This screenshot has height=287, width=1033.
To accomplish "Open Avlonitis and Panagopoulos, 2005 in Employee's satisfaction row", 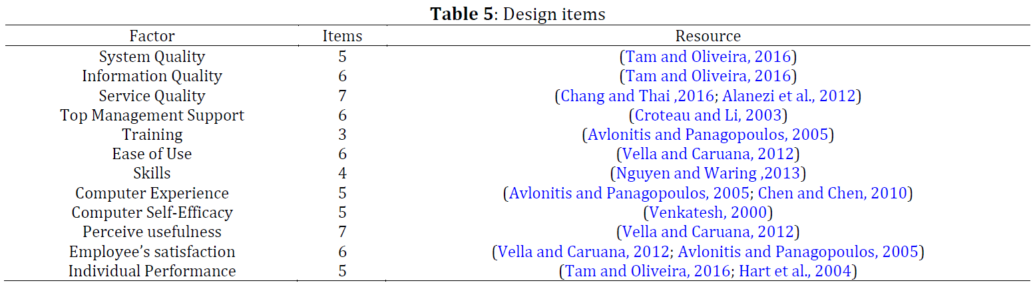I will 797,252.
